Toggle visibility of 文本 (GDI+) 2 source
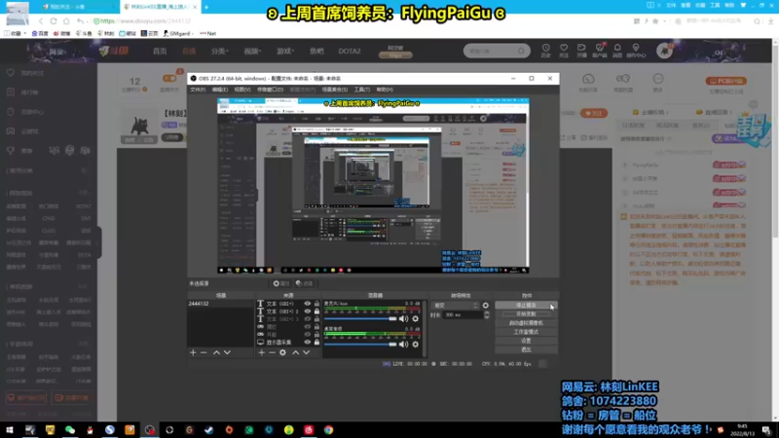 308,311
